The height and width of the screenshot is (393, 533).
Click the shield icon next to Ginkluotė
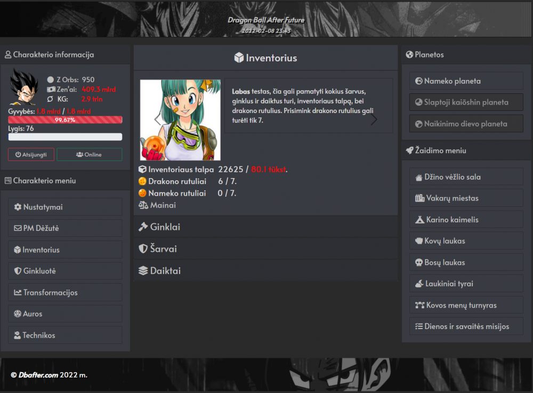coord(18,271)
